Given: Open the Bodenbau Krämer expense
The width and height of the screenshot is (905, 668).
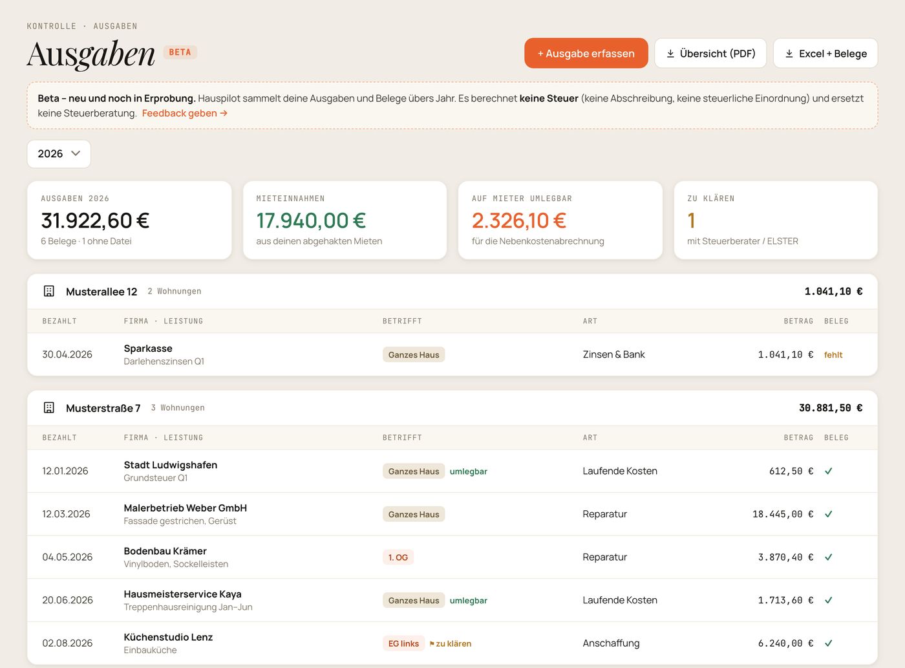Looking at the screenshot, I should click(x=452, y=557).
